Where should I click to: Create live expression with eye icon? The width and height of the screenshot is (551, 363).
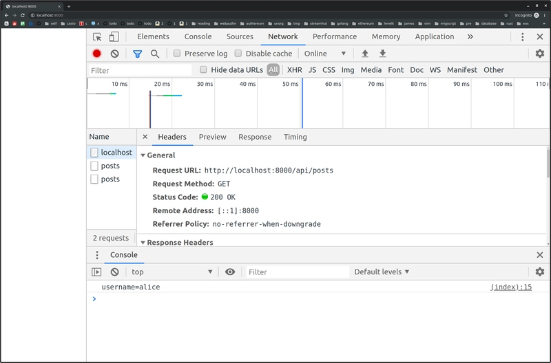[x=230, y=272]
